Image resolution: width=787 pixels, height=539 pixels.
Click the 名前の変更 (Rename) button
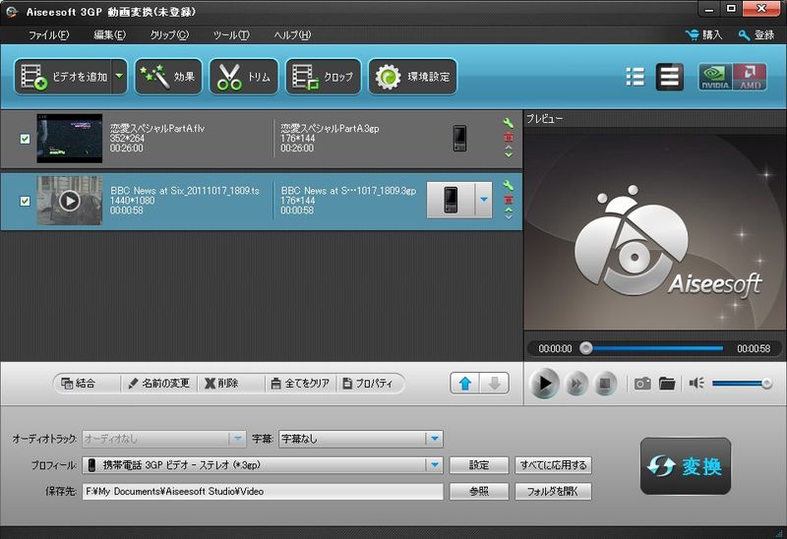coord(159,384)
